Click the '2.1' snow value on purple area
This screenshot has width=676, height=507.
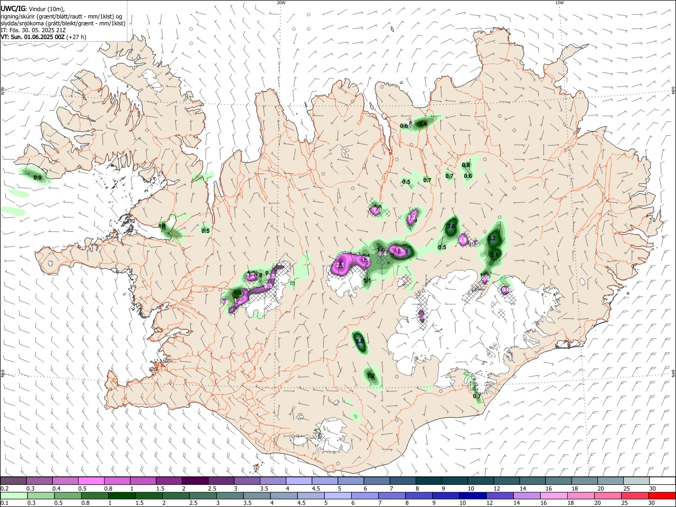(x=340, y=265)
